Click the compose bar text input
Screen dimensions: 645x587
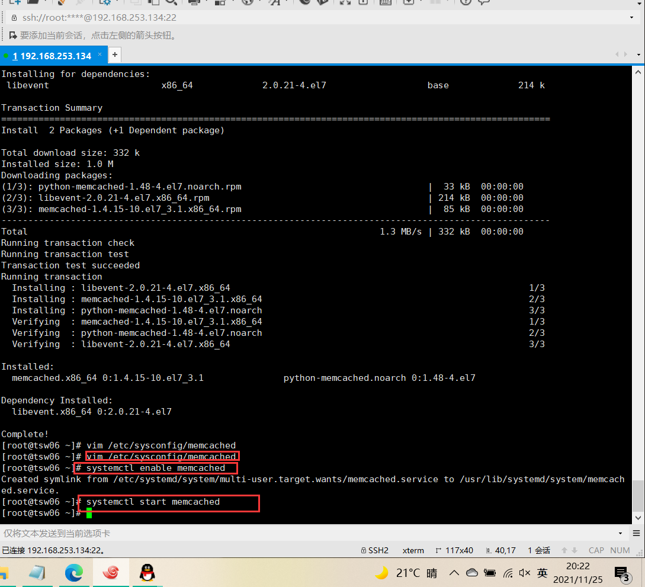tap(309, 534)
